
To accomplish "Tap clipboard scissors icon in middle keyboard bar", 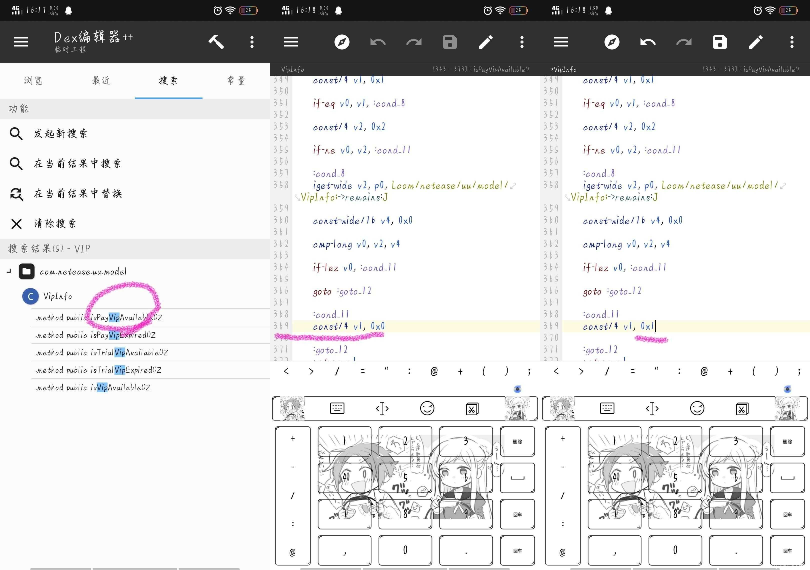I will tap(472, 408).
